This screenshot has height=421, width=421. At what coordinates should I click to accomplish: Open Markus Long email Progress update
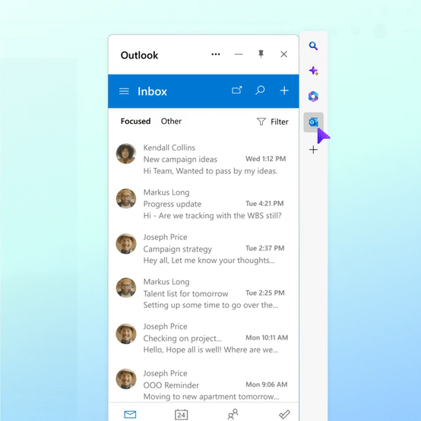pos(204,204)
